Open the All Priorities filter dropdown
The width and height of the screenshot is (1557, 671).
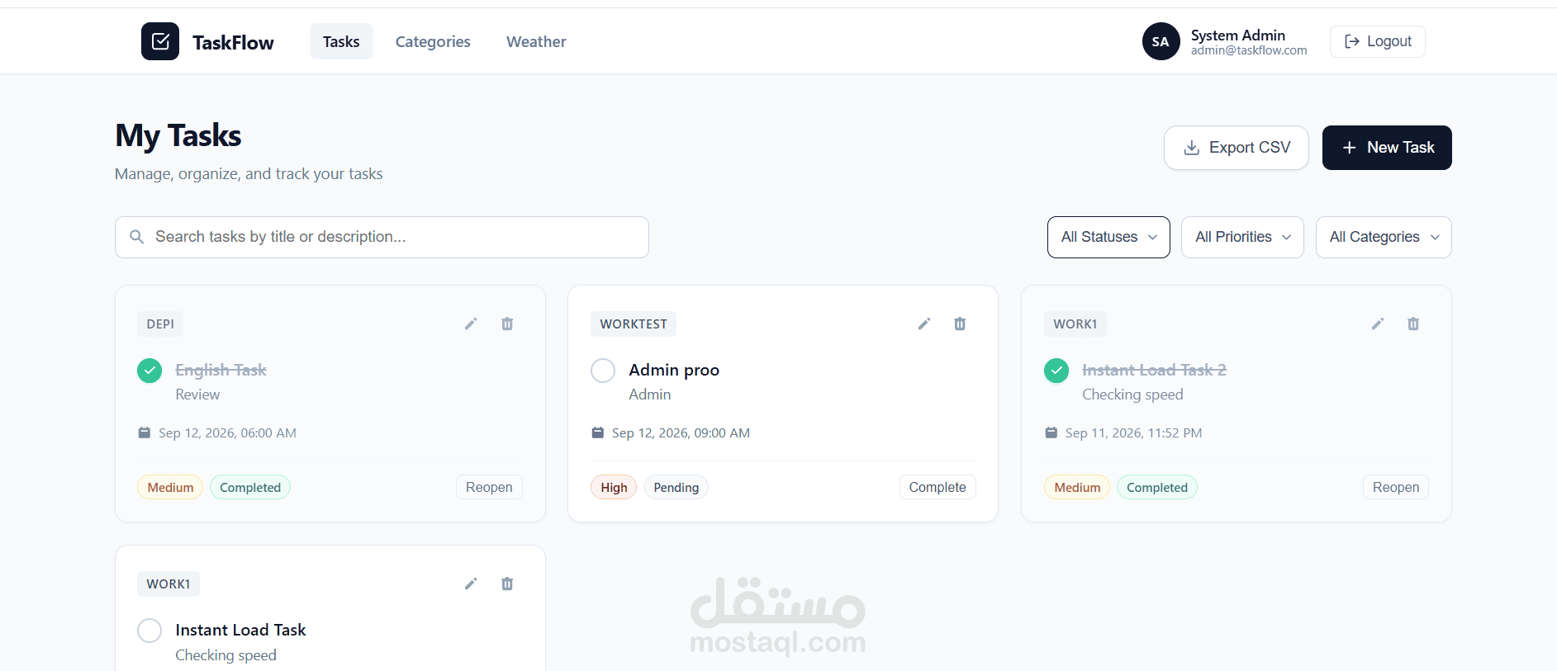click(x=1242, y=237)
